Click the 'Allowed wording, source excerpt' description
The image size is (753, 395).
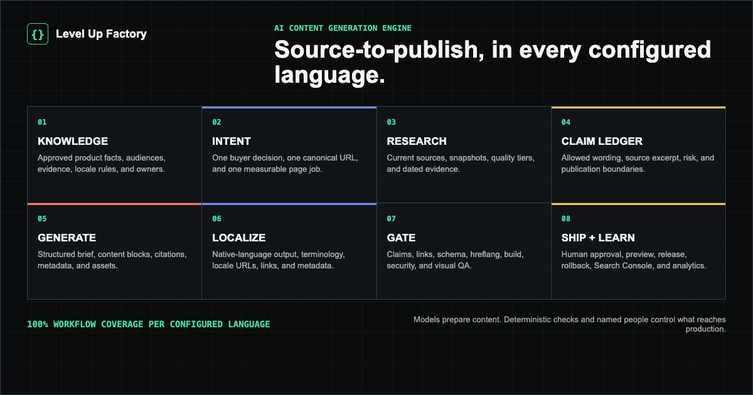pyautogui.click(x=638, y=164)
